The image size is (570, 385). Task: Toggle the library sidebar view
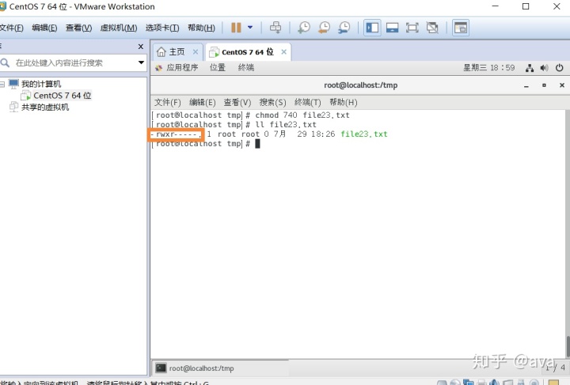(372, 28)
